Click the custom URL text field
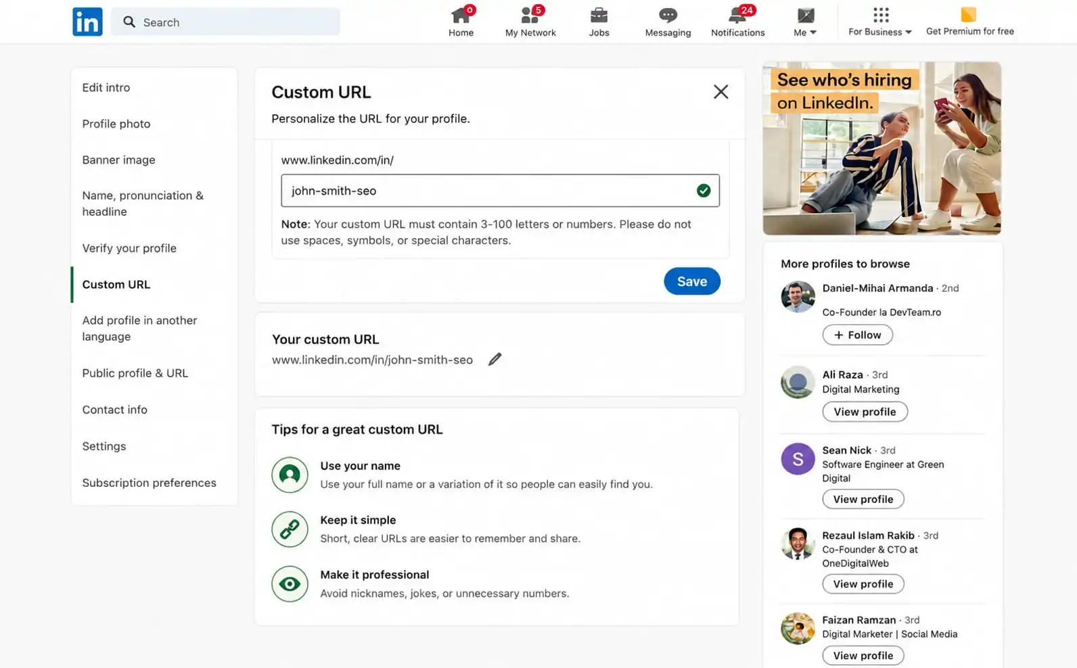The height and width of the screenshot is (668, 1077). [500, 191]
